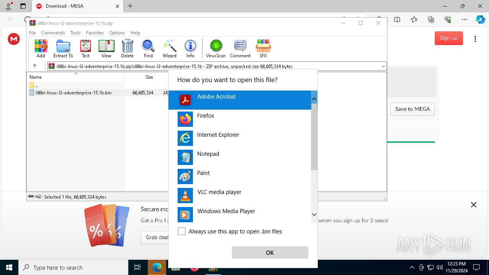Open Edge settings and more menu
This screenshot has height=275, width=489.
[465, 19]
